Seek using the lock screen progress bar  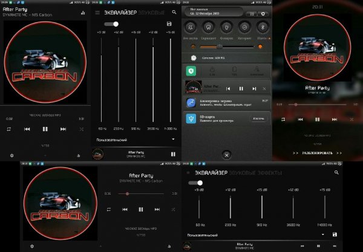(318, 105)
